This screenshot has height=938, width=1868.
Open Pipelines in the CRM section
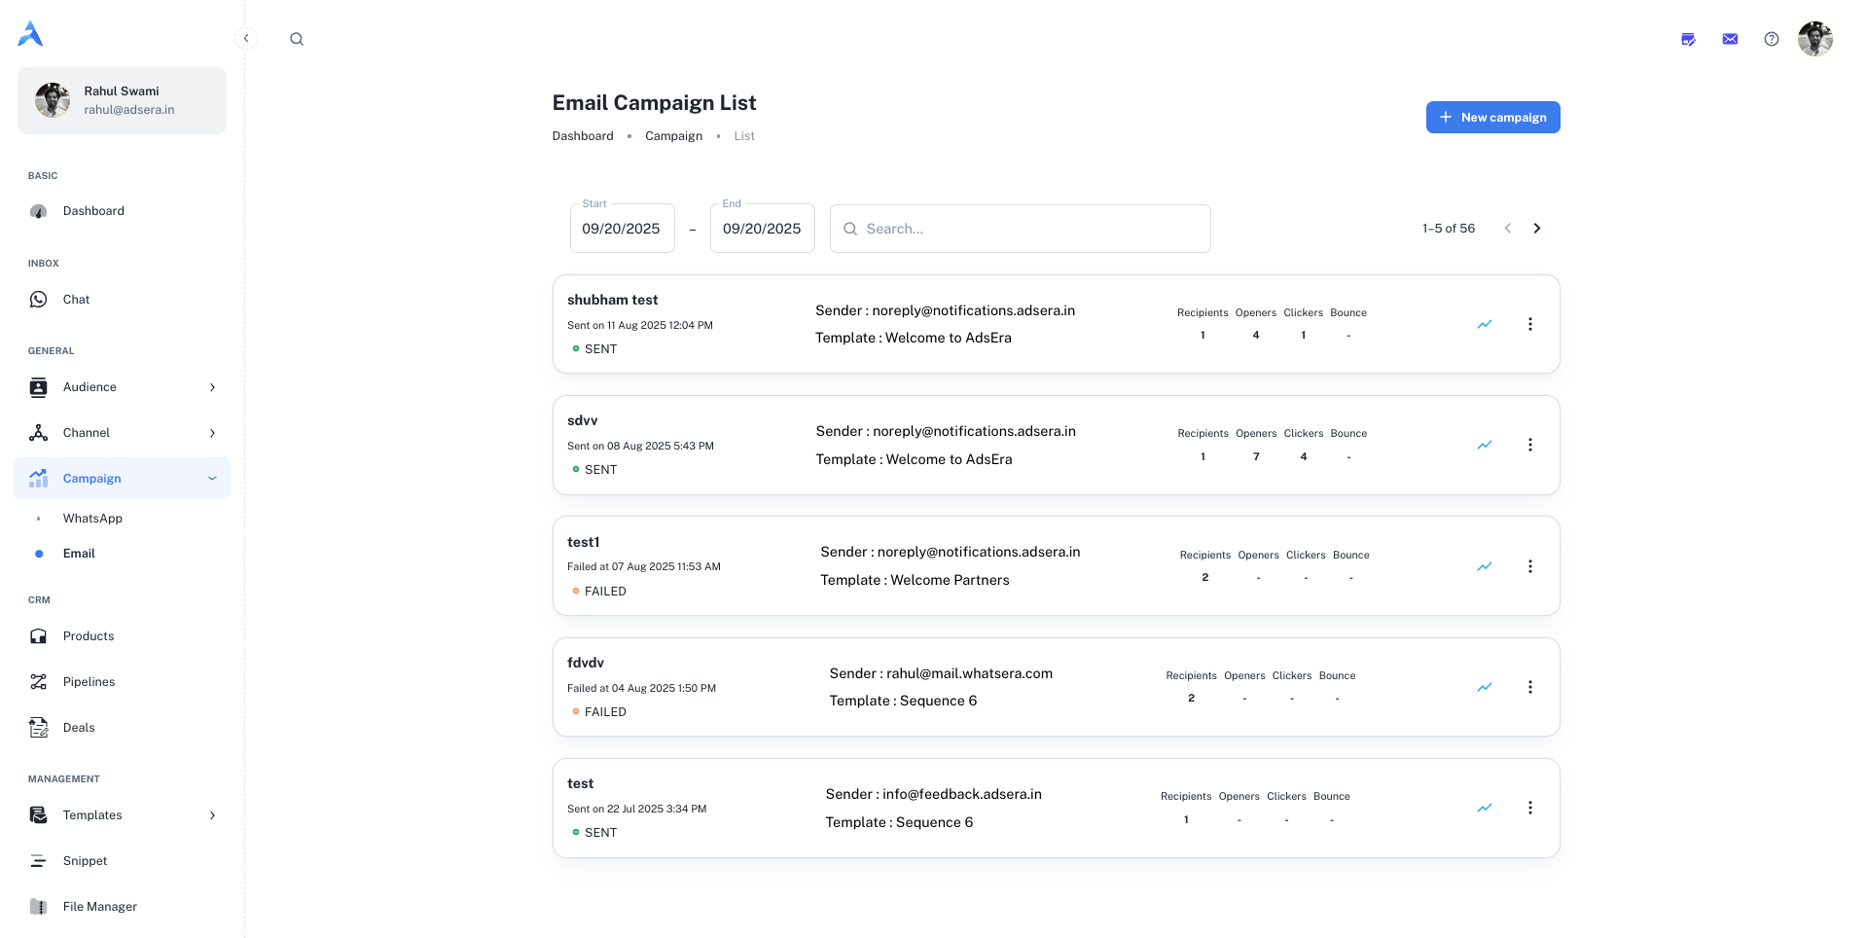(x=89, y=682)
